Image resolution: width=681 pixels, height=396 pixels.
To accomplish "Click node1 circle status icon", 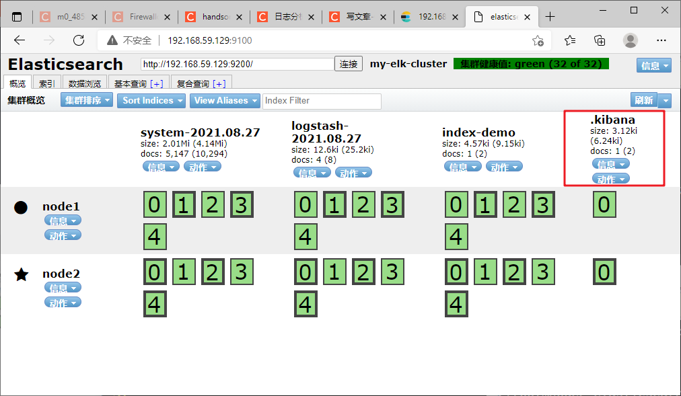I will point(21,207).
